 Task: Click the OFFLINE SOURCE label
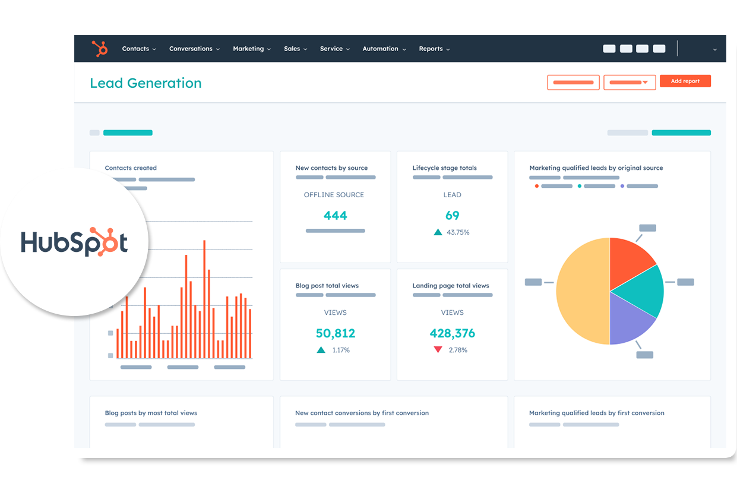click(x=334, y=195)
